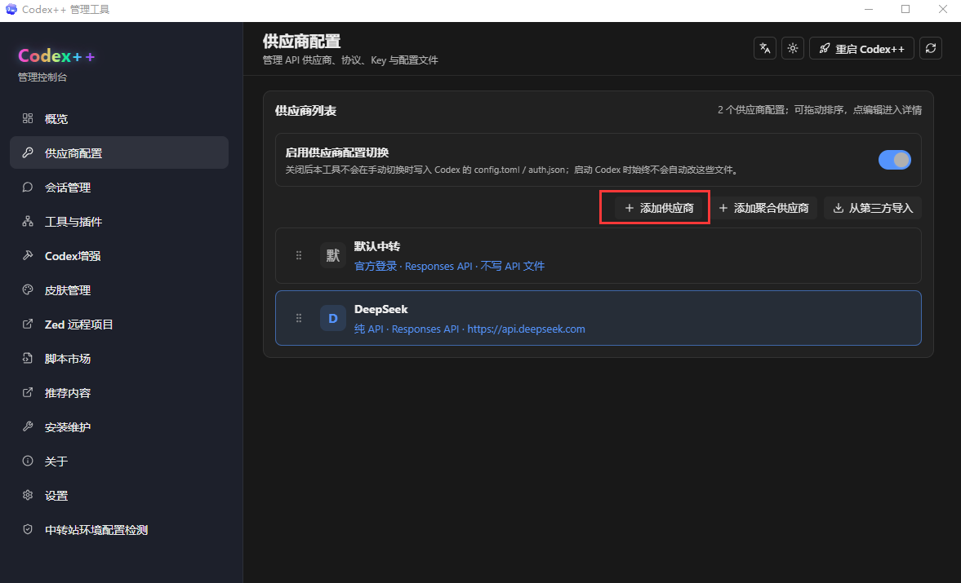Image resolution: width=961 pixels, height=583 pixels.
Task: Click the tools icon beside 工具与插件
Action: 28,221
